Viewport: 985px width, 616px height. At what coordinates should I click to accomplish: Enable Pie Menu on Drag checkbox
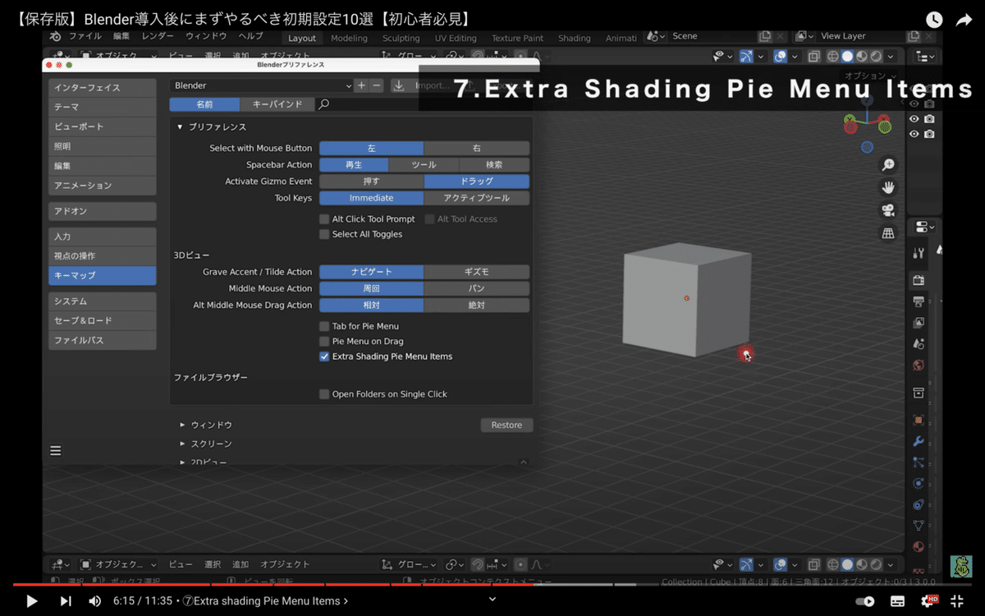coord(324,341)
